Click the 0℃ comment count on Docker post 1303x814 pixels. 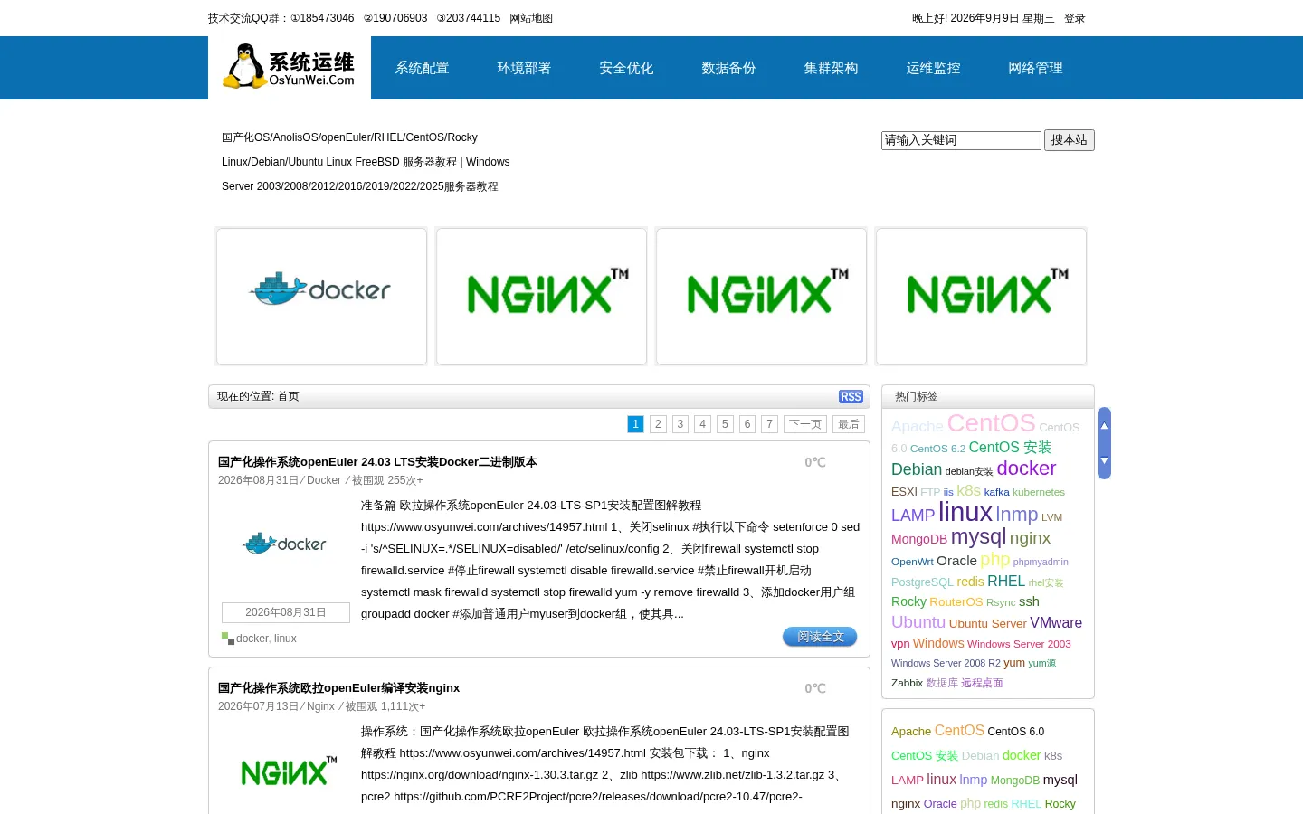815,462
